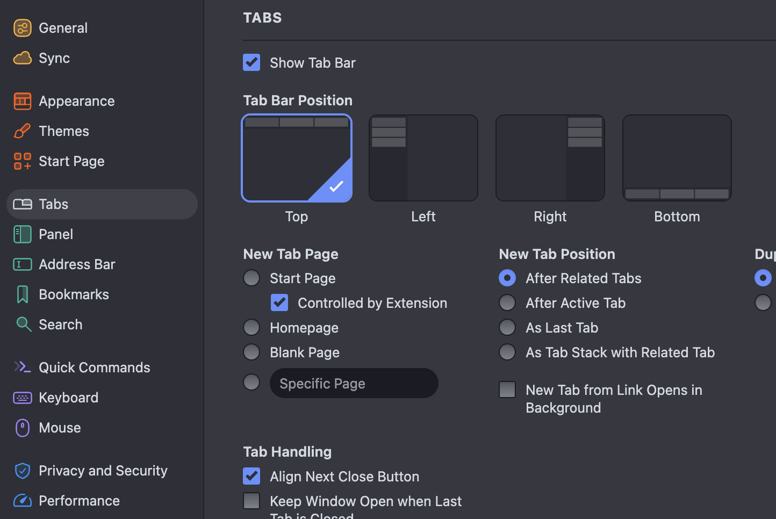This screenshot has height=519, width=776.
Task: Click the Specific Page input field
Action: pos(354,383)
